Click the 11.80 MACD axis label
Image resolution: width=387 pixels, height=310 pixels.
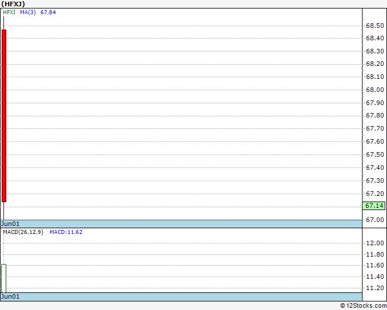374,254
